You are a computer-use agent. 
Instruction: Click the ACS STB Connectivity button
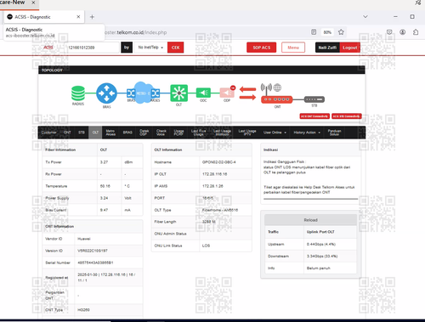pyautogui.click(x=347, y=116)
